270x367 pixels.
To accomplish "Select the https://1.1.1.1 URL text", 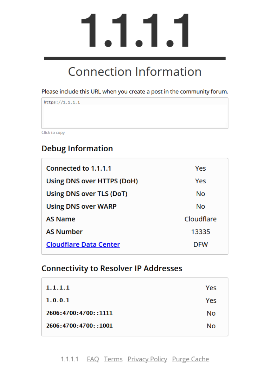I will pyautogui.click(x=62, y=102).
